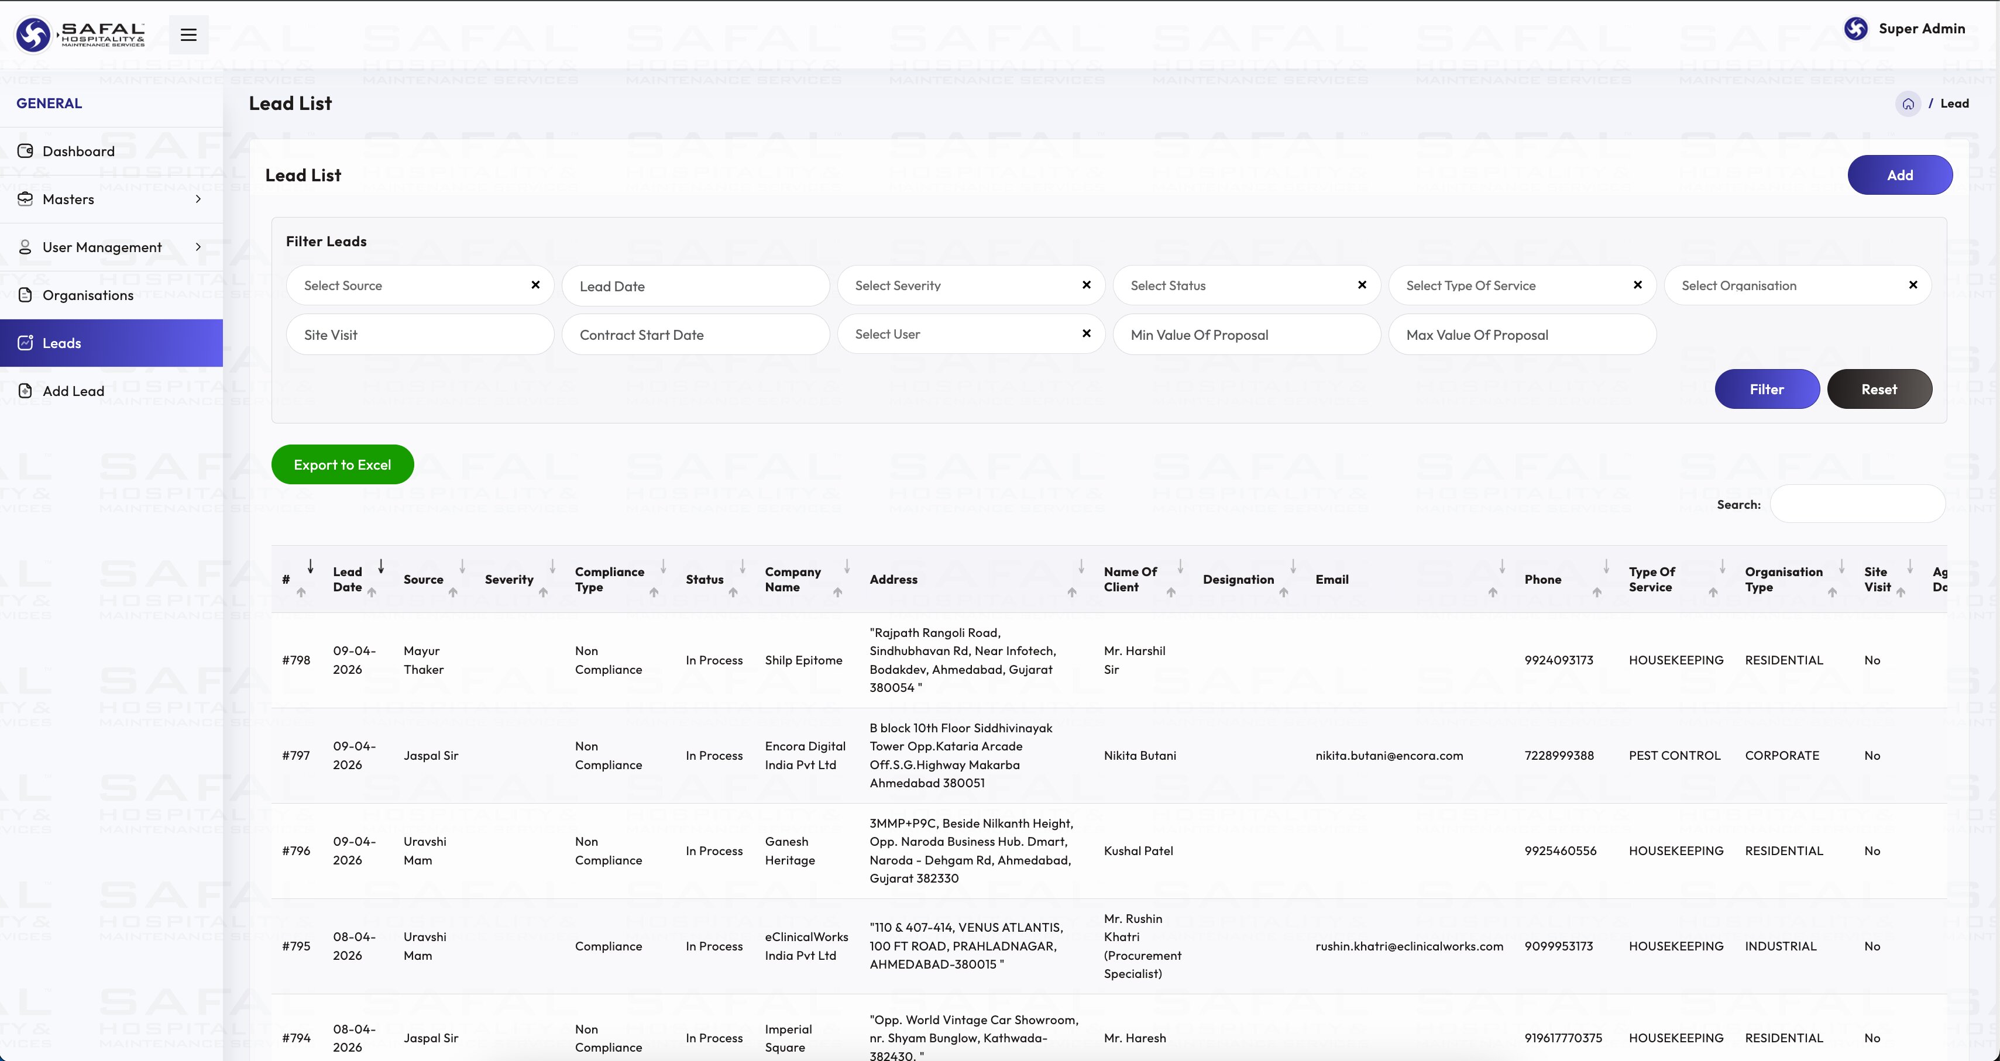Click the Add lead button
Screen dimensions: 2000x1061
1899,175
